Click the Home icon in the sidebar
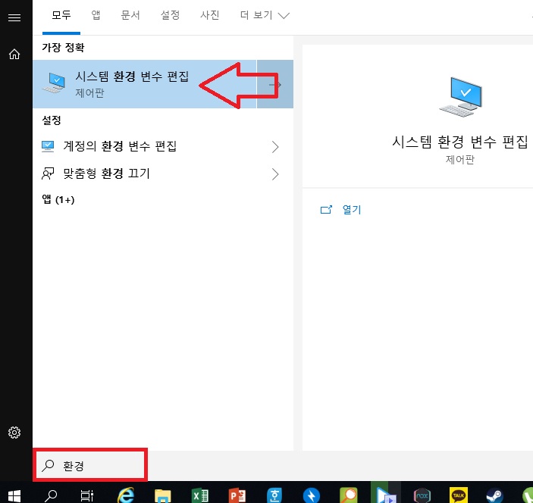 (14, 54)
